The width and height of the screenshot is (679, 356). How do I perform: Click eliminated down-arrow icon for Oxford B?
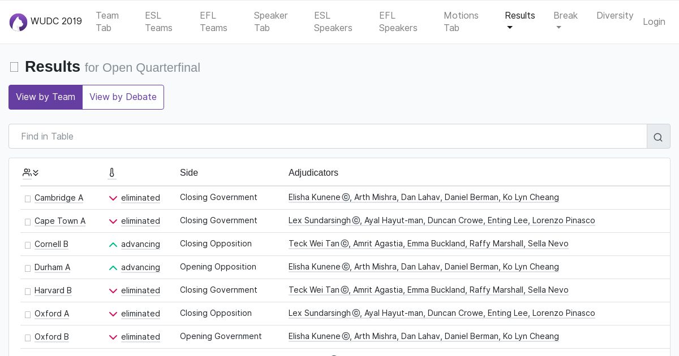coord(113,337)
